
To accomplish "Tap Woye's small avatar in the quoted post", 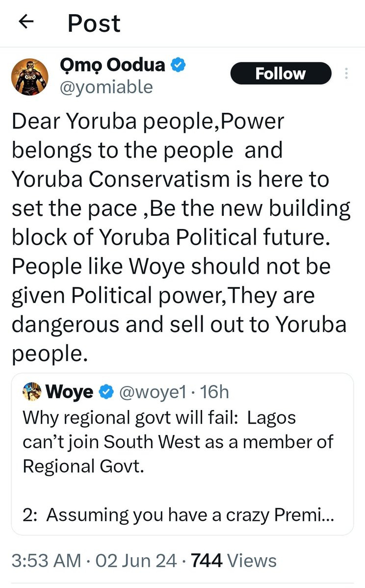I will coord(32,391).
